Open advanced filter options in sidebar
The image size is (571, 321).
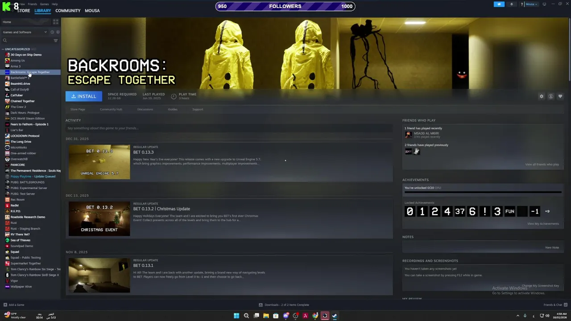click(56, 41)
